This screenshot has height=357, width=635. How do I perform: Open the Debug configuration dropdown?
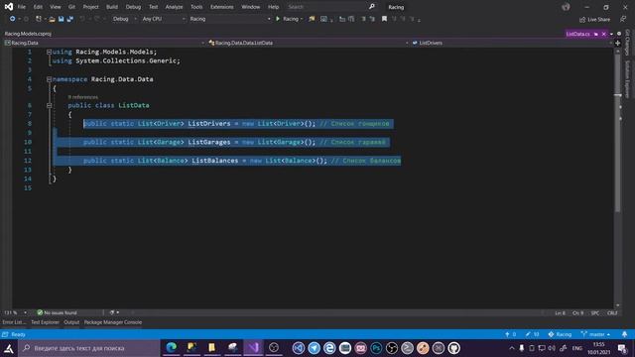(x=124, y=19)
